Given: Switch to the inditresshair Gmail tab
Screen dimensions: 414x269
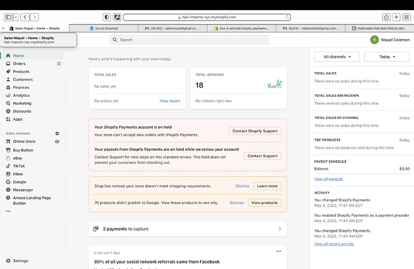Looking at the screenshot, I should tap(311, 28).
